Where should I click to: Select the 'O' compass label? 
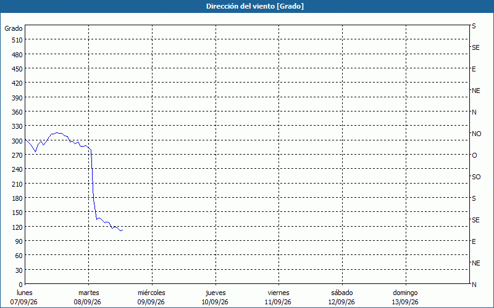coord(474,155)
